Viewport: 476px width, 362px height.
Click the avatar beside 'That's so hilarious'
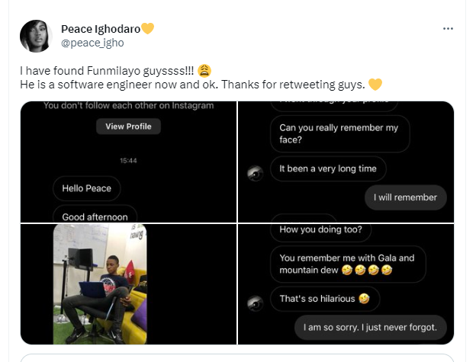[x=256, y=303]
